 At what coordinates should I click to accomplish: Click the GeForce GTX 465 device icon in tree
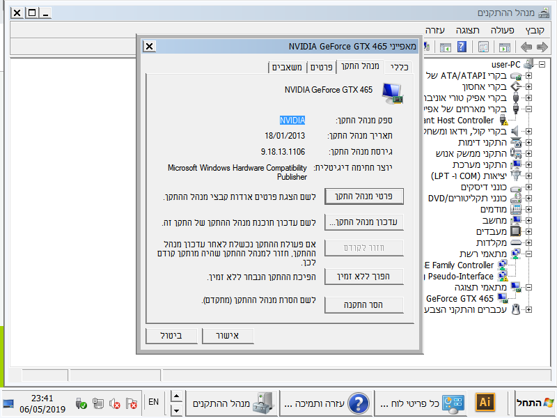pos(503,298)
